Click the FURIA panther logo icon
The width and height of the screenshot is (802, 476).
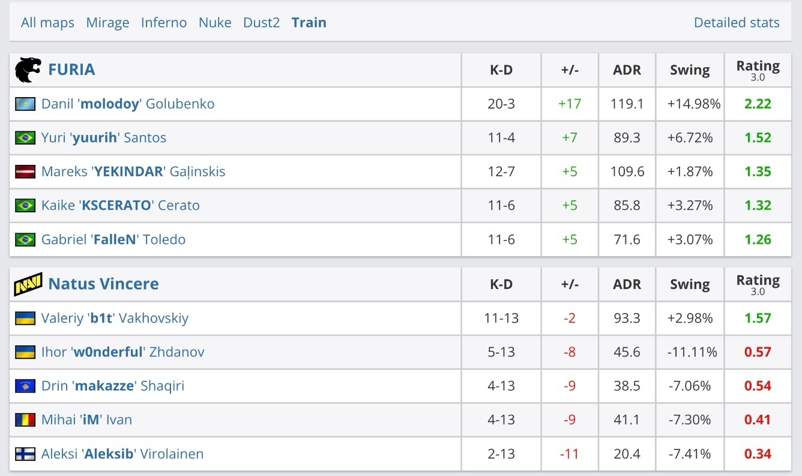click(x=28, y=70)
